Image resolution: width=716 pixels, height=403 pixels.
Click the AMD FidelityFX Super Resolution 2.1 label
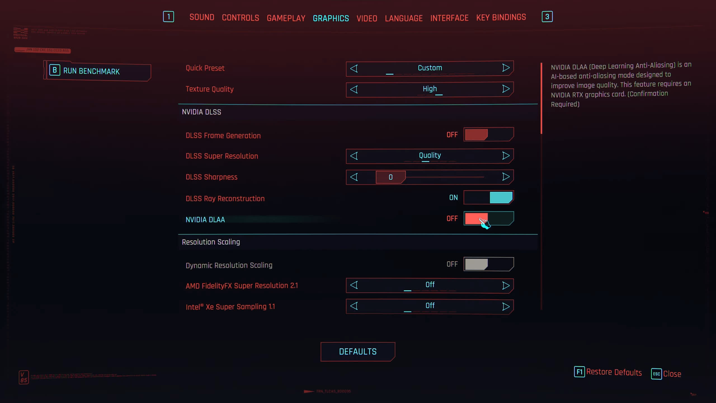tap(242, 286)
